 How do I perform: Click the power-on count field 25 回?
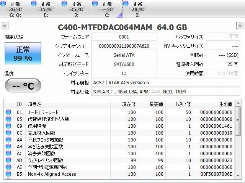point(223,64)
